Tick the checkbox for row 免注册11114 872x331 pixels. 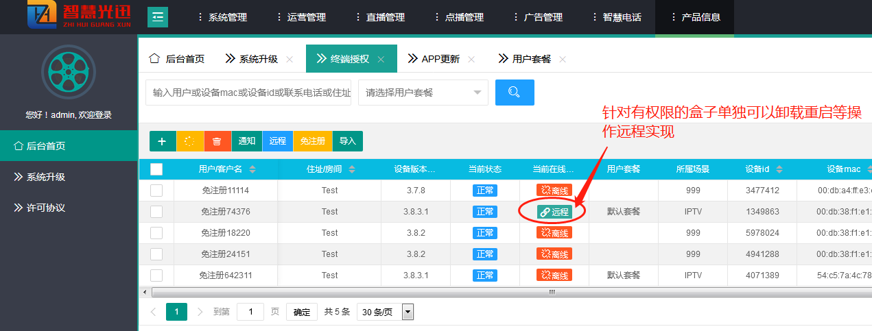point(156,191)
